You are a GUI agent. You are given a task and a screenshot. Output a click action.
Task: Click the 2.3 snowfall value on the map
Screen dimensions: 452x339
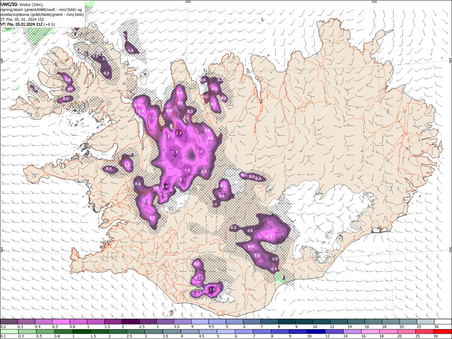[179, 133]
